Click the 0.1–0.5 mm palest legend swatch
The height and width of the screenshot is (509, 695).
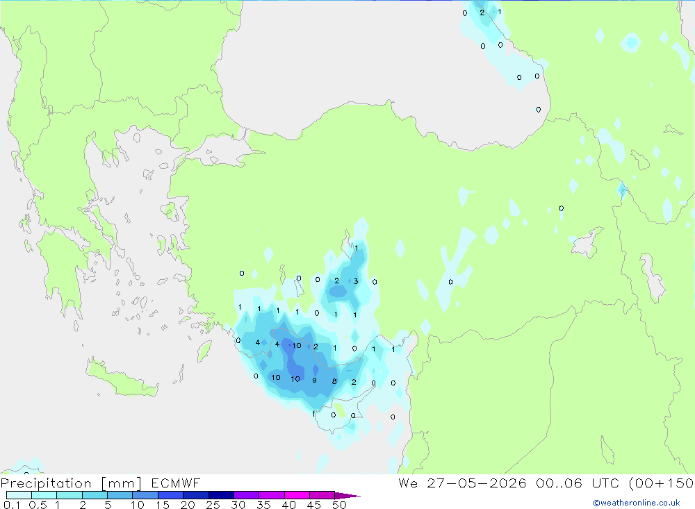[x=19, y=495]
